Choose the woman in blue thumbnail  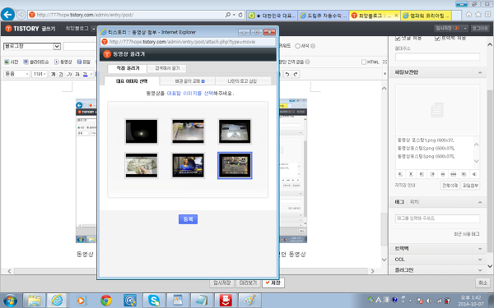[x=188, y=166]
